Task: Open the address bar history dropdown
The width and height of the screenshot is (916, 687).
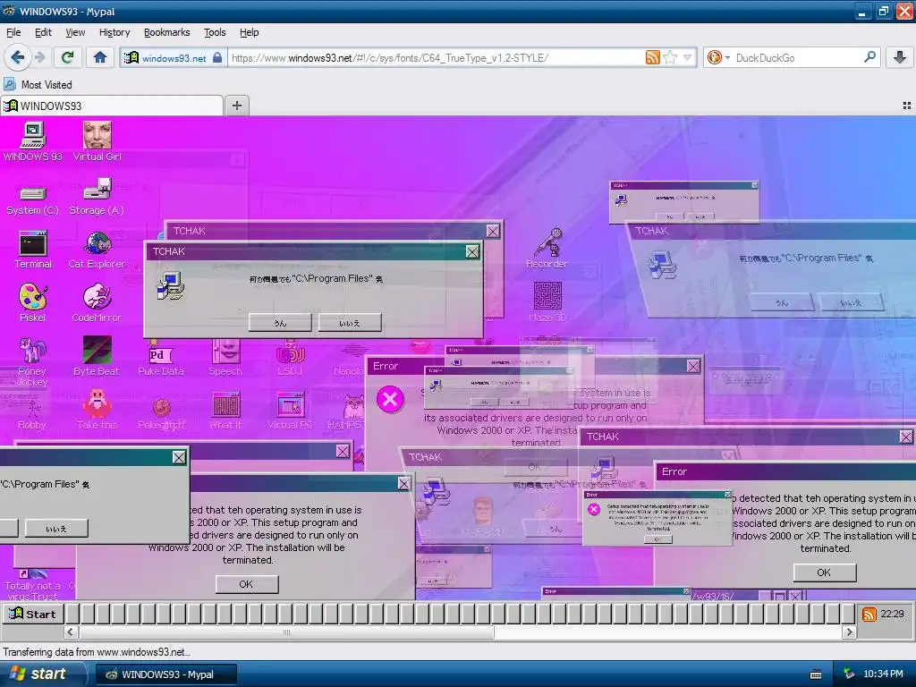Action: [688, 57]
